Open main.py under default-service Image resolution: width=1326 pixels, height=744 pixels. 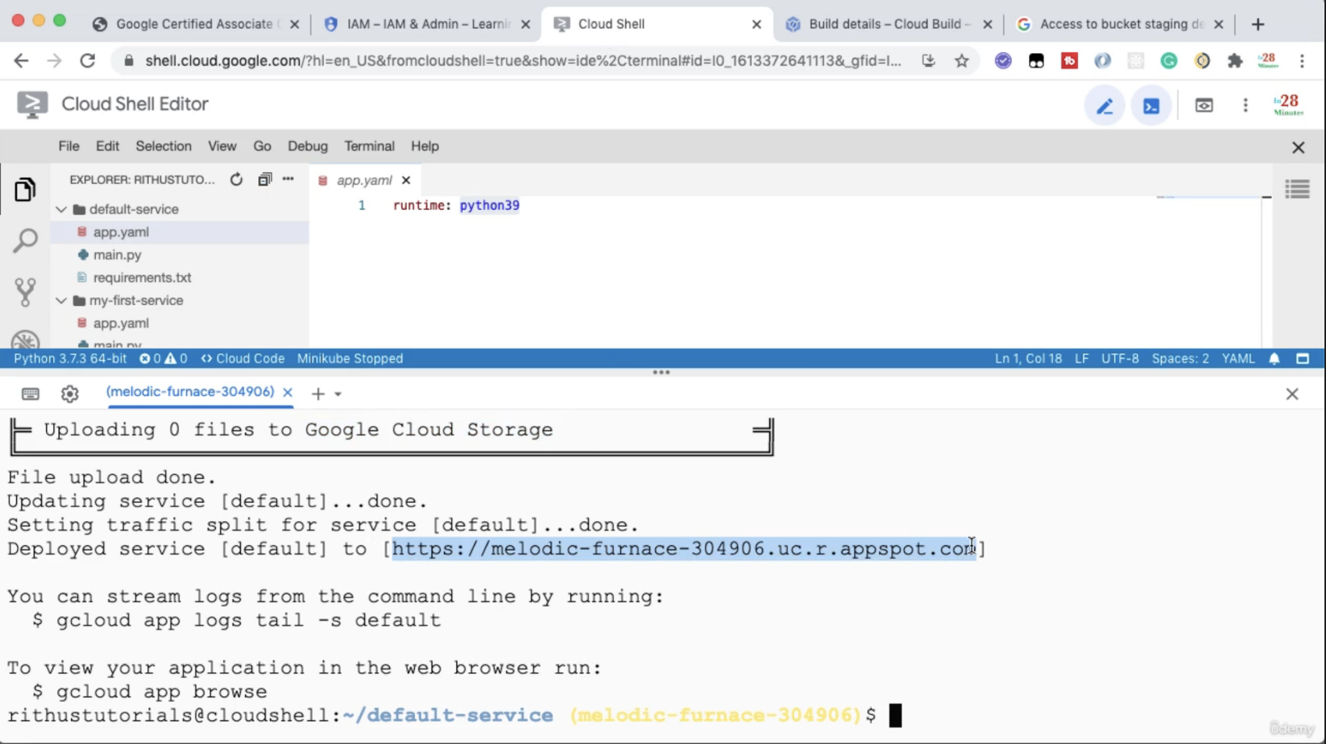point(180,254)
